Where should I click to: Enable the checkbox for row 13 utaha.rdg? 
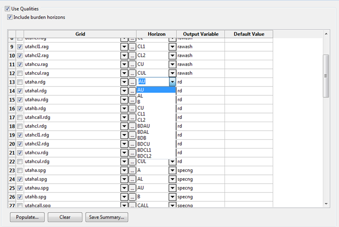tap(20, 82)
